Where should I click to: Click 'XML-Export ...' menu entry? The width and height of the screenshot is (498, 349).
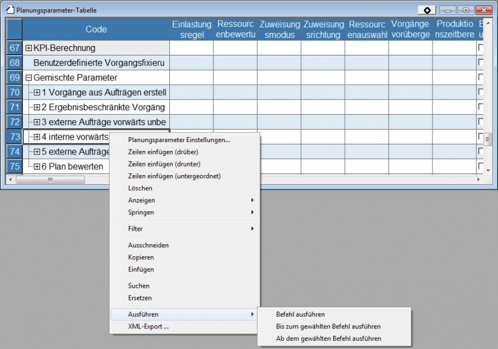(x=148, y=327)
